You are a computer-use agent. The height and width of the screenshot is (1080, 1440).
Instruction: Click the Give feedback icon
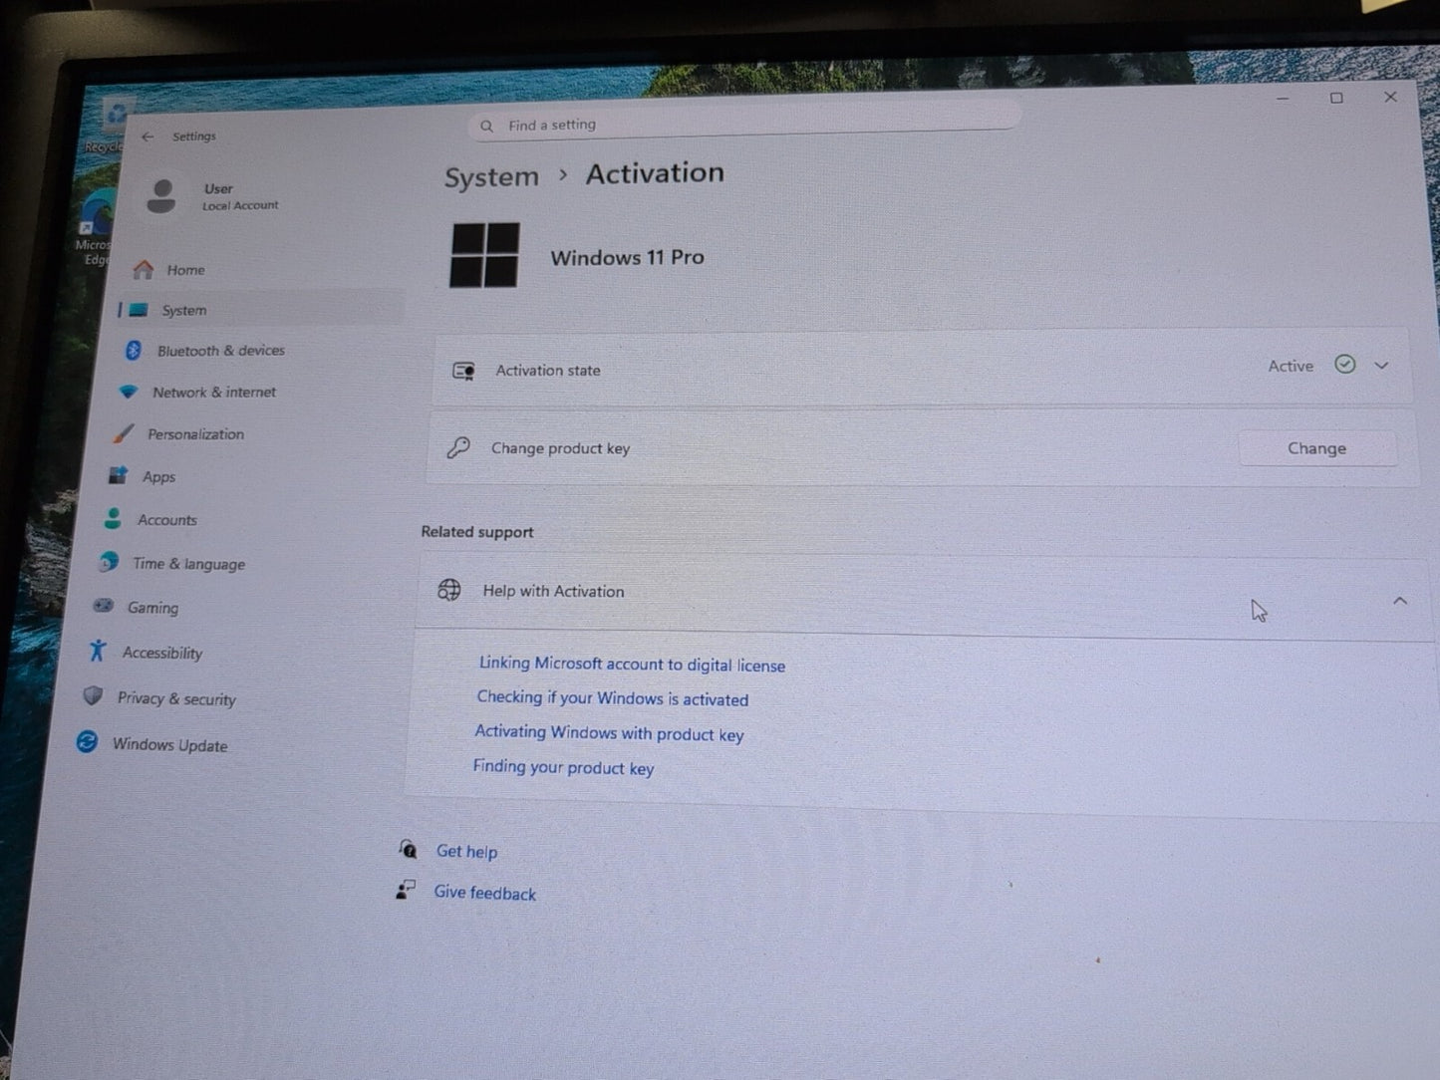pyautogui.click(x=405, y=890)
